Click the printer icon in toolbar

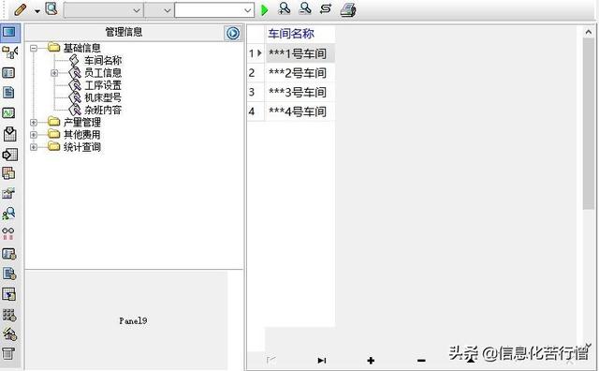348,9
